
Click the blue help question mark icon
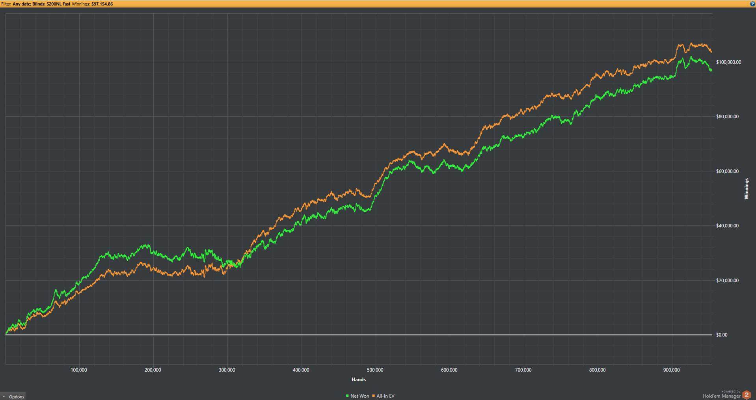(x=752, y=4)
